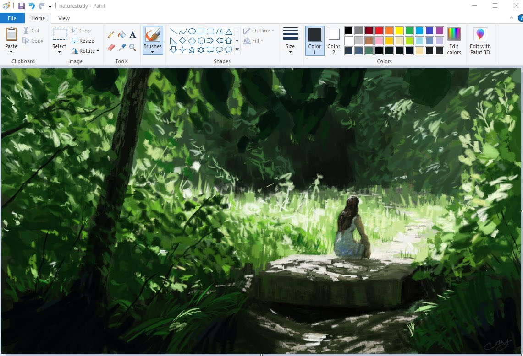
Task: Click the Save icon in title bar
Action: click(22, 5)
